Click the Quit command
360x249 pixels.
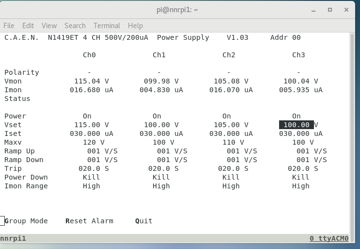point(144,221)
